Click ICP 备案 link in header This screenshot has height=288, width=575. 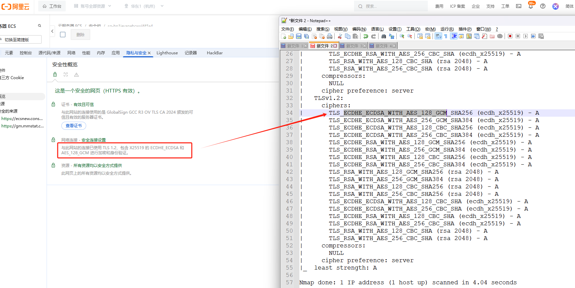tap(457, 6)
